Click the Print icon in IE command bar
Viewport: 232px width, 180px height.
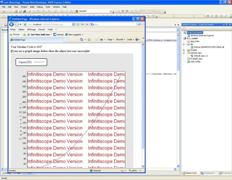[x=101, y=39]
